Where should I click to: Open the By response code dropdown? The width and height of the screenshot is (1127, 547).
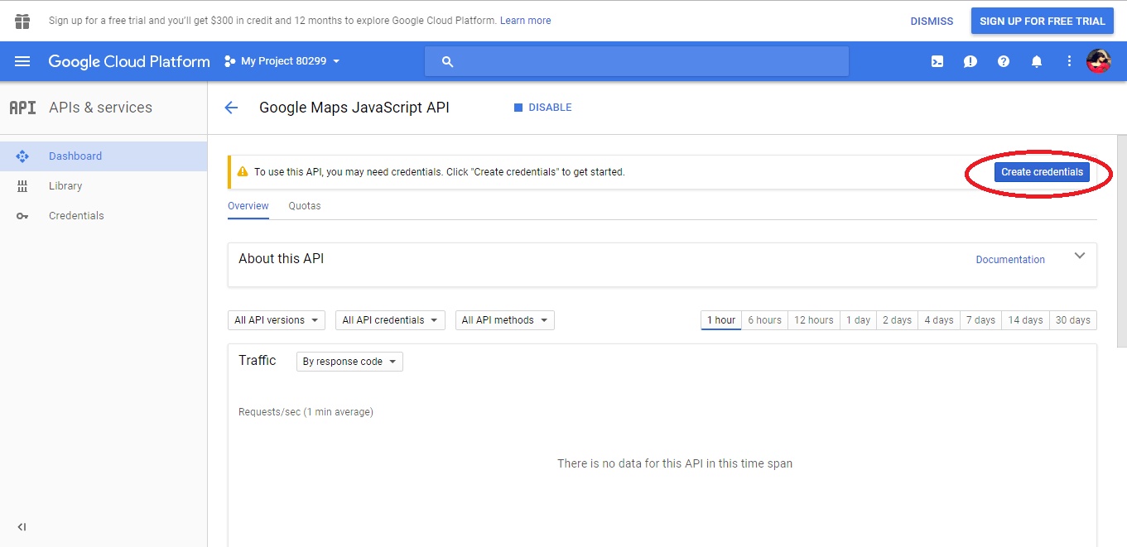(349, 362)
